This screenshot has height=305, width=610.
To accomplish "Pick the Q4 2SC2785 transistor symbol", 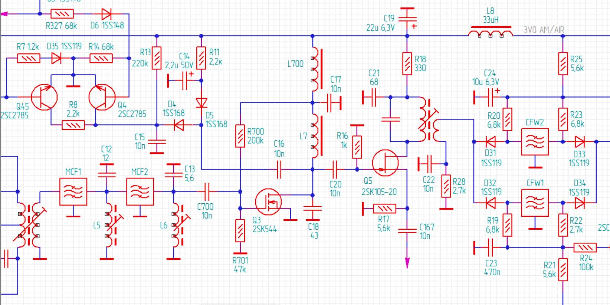I will click(x=102, y=97).
